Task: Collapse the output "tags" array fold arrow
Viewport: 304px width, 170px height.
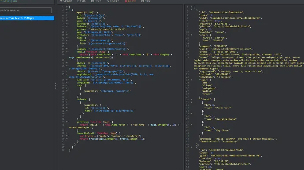Action: (x=191, y=80)
